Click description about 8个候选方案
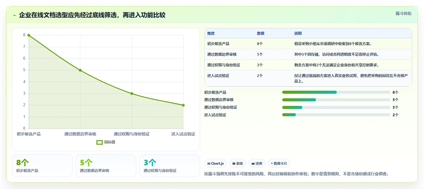The width and height of the screenshot is (424, 189). [333, 44]
